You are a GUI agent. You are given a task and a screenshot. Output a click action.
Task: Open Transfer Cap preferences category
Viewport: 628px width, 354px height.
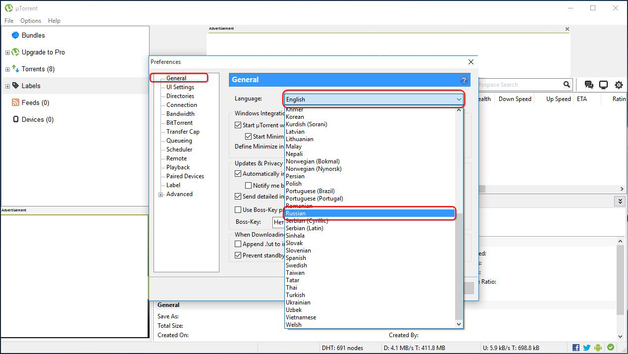click(183, 132)
